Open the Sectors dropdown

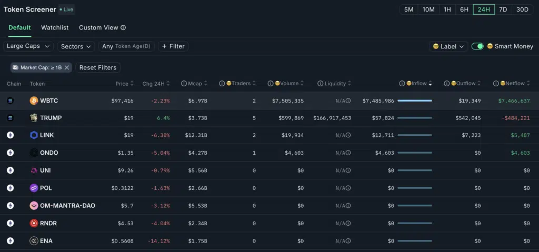76,46
